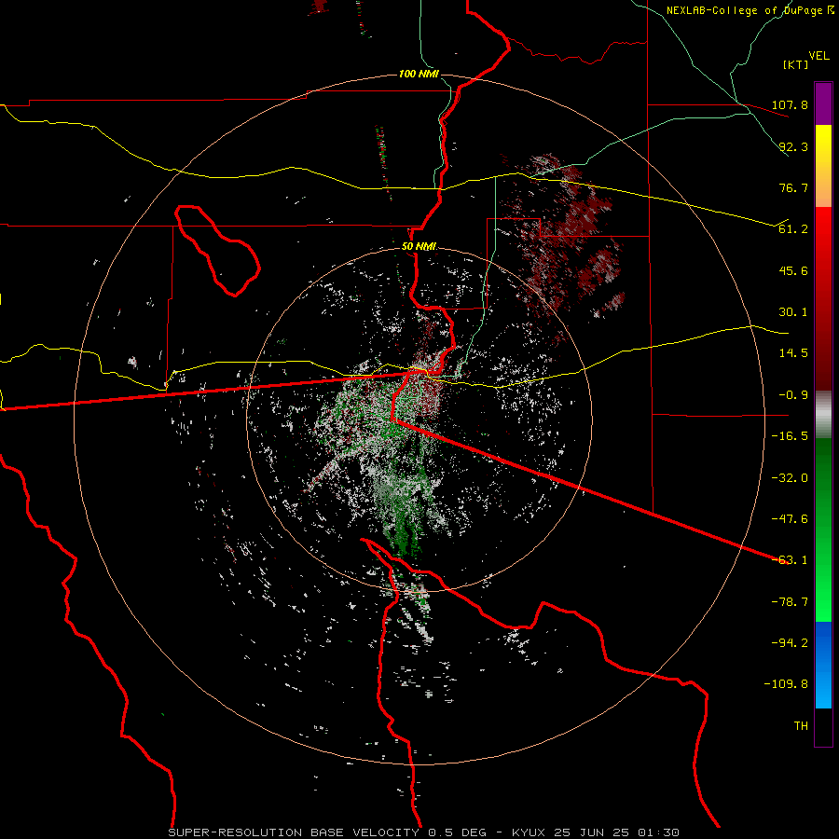Click the -32.0 legend value
This screenshot has width=839, height=839.
click(790, 478)
